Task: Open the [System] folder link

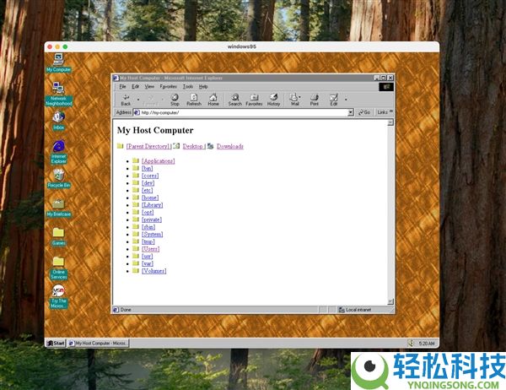Action: pos(153,235)
